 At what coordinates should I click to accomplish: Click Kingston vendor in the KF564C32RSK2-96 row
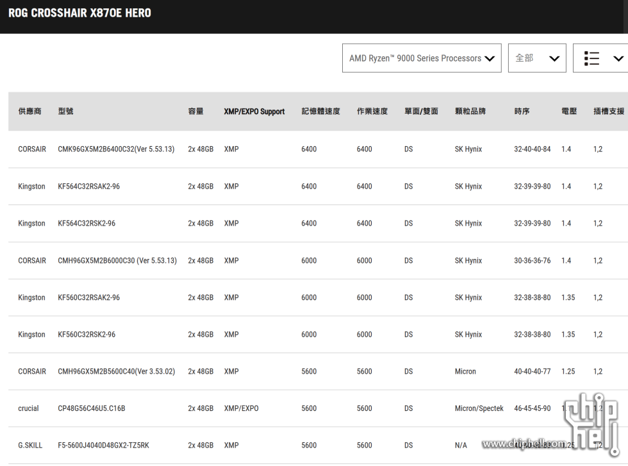[31, 223]
